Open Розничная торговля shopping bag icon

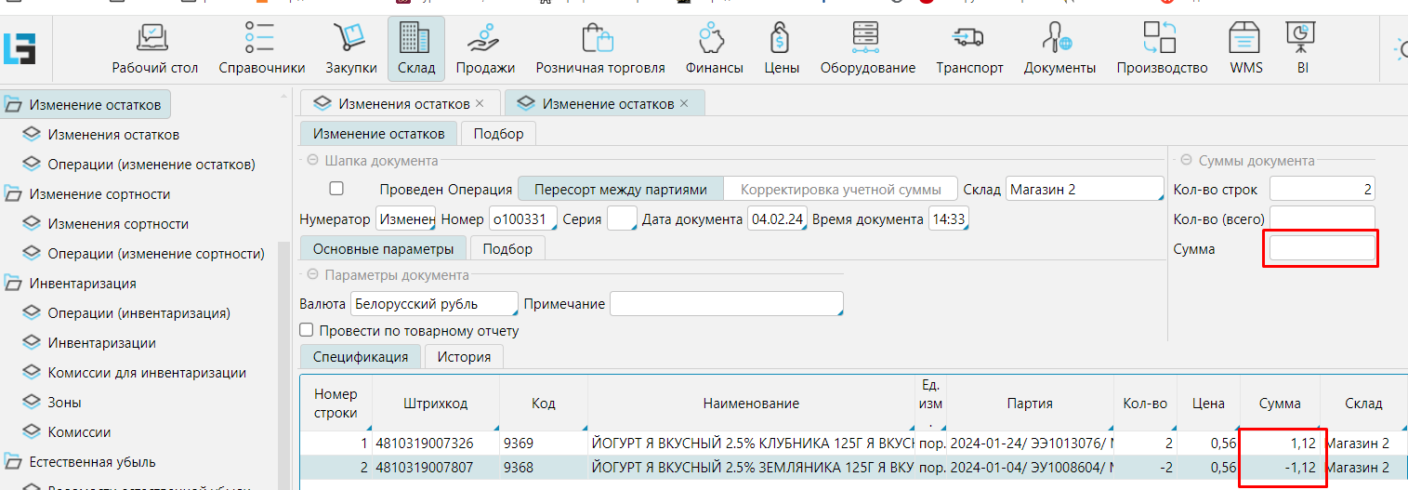599,39
